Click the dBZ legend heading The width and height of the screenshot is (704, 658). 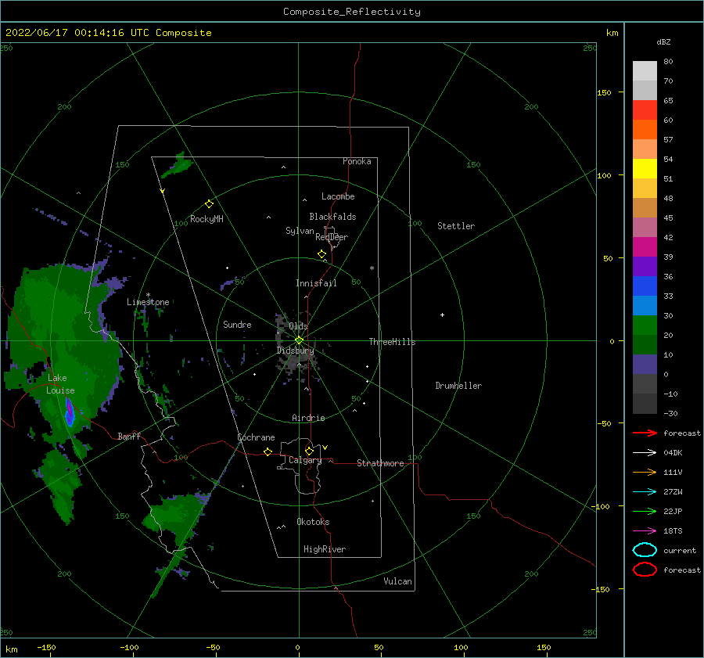[663, 41]
